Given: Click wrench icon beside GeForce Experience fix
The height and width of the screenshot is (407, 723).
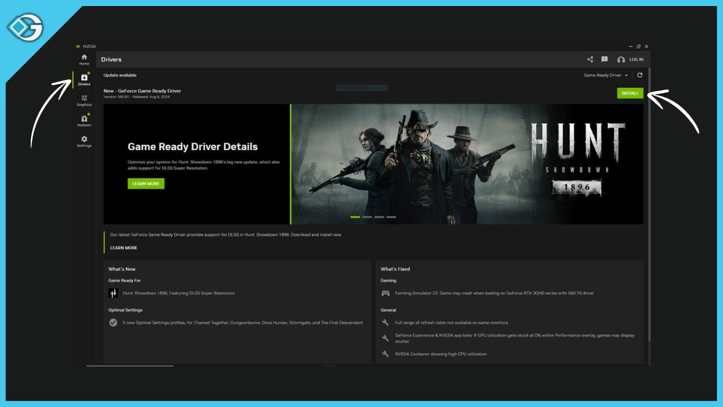Looking at the screenshot, I should (x=386, y=338).
